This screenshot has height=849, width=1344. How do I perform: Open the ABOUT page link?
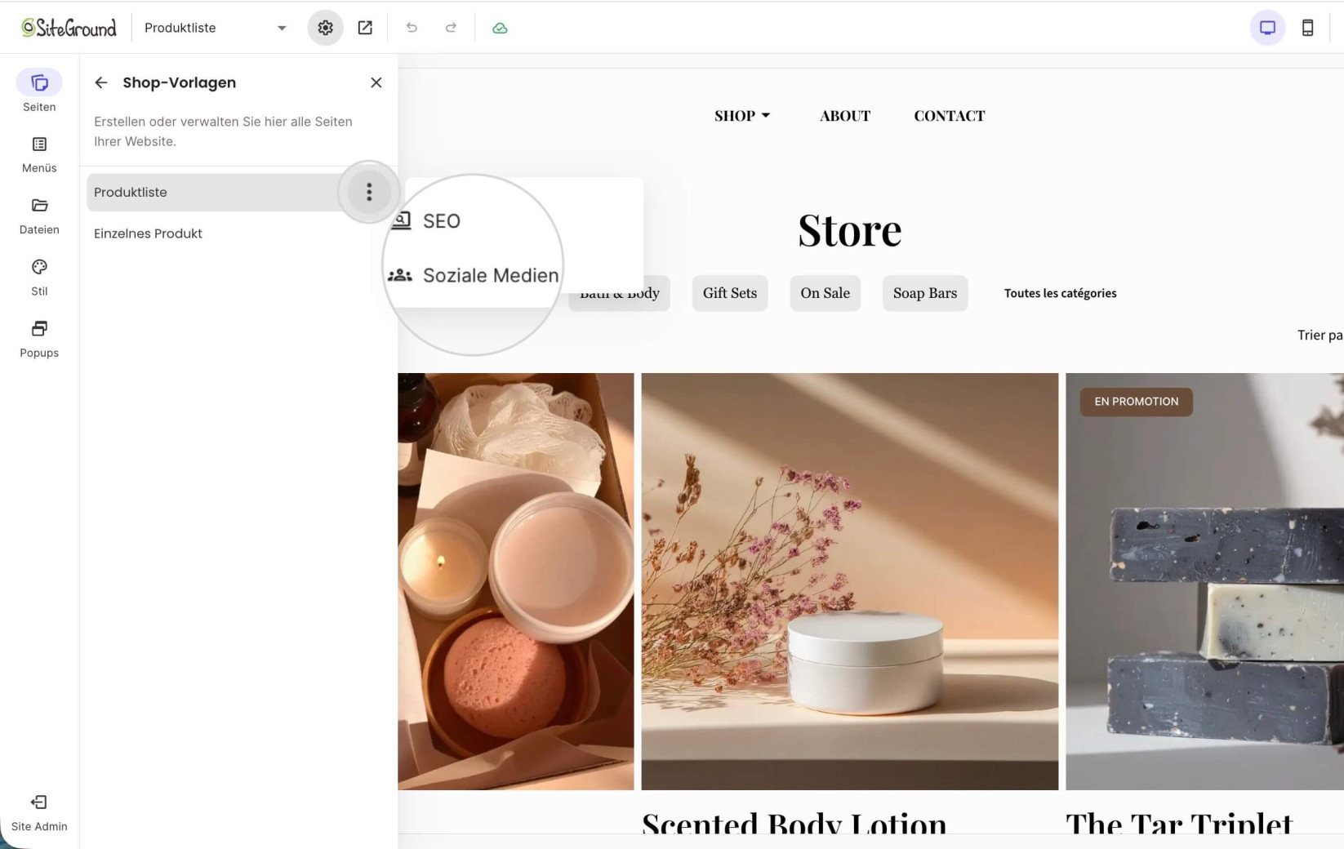coord(845,116)
